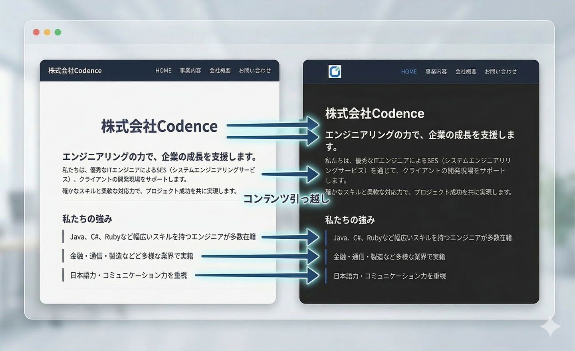This screenshot has width=575, height=351.
Task: Click the yellow minimize window dot
Action: [x=47, y=32]
